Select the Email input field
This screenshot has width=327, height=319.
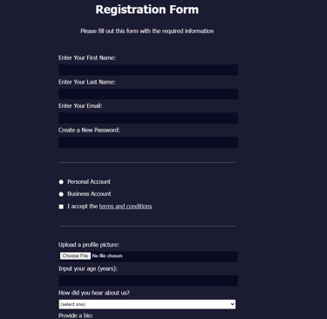148,118
